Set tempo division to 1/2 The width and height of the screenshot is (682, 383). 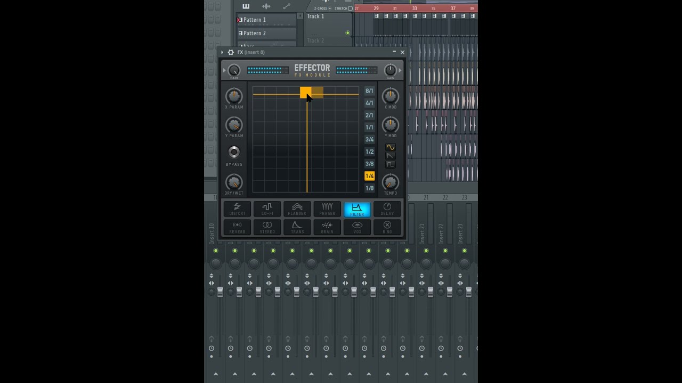click(369, 152)
